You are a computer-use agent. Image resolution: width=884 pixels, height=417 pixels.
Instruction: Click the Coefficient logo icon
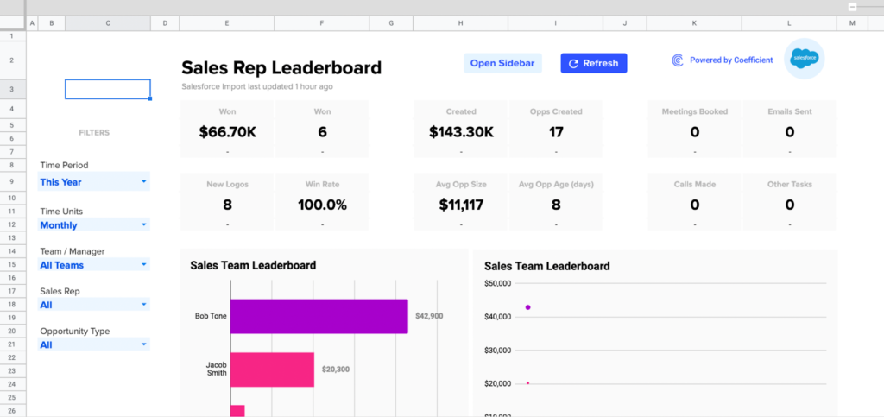coord(678,60)
